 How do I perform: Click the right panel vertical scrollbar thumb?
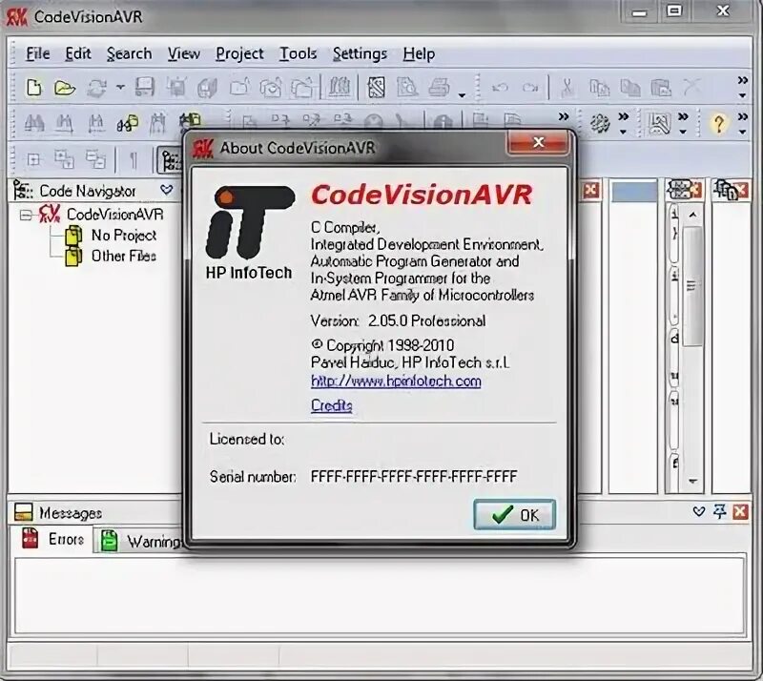click(x=693, y=286)
